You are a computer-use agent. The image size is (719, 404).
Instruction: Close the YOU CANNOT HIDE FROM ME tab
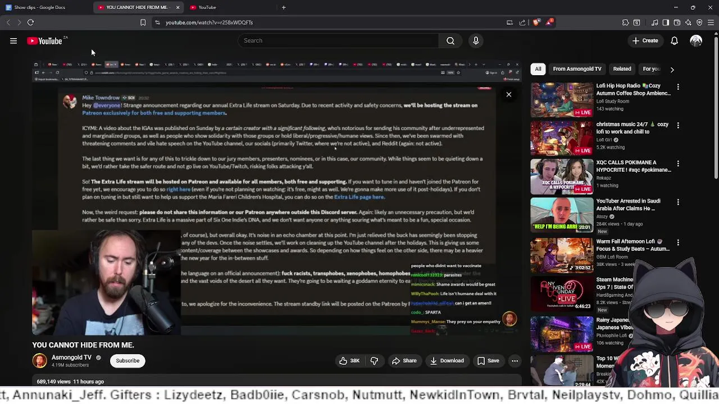[x=178, y=7]
